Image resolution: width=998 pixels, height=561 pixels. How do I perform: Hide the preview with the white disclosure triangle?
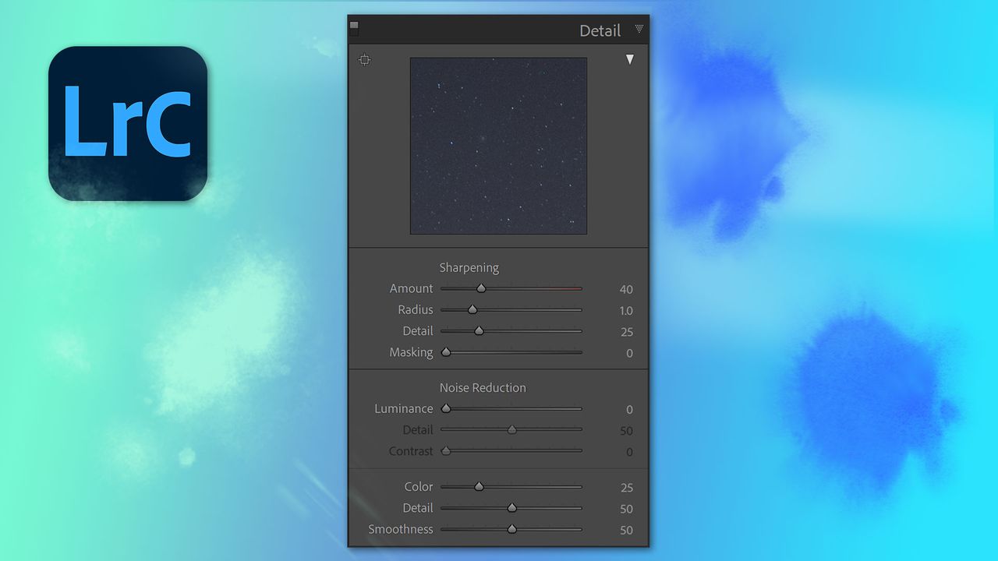point(630,60)
